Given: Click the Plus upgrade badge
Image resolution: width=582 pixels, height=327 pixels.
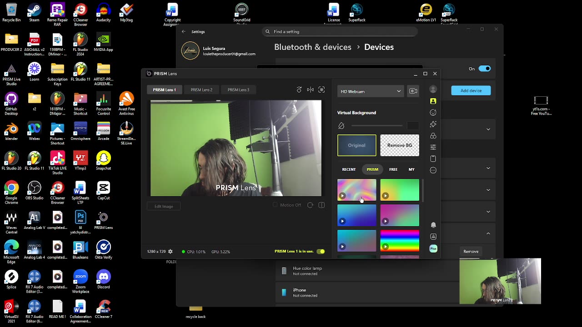Looking at the screenshot, I should point(433,248).
